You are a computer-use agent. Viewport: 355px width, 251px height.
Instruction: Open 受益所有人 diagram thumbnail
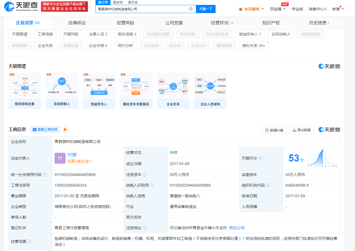click(x=99, y=91)
